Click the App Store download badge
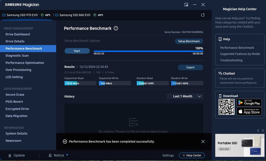Image resolution: width=266 pixels, height=161 pixels. [249, 111]
